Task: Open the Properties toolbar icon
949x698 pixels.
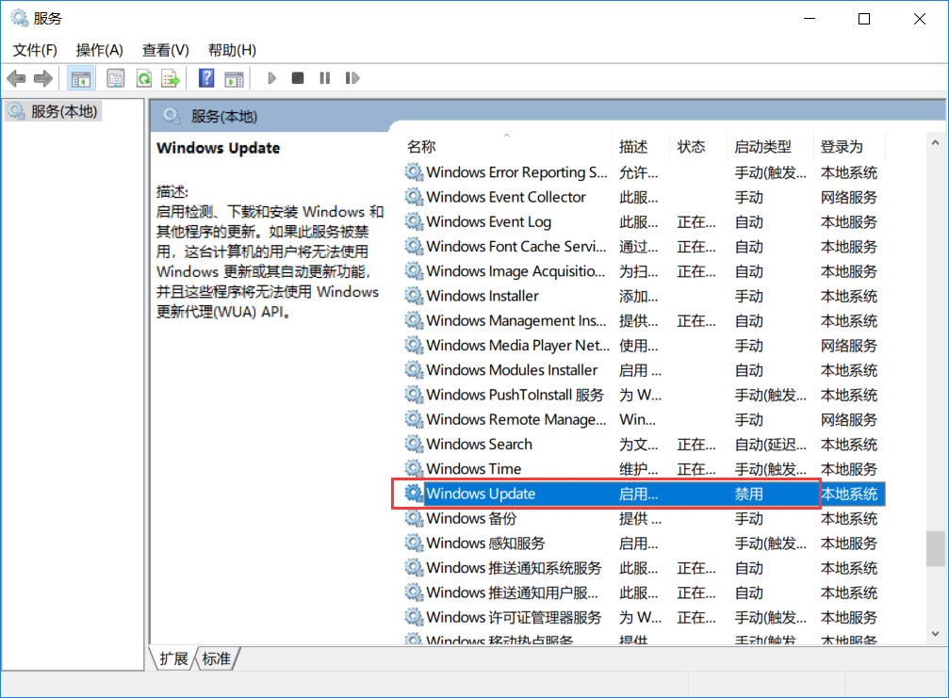Action: [116, 78]
